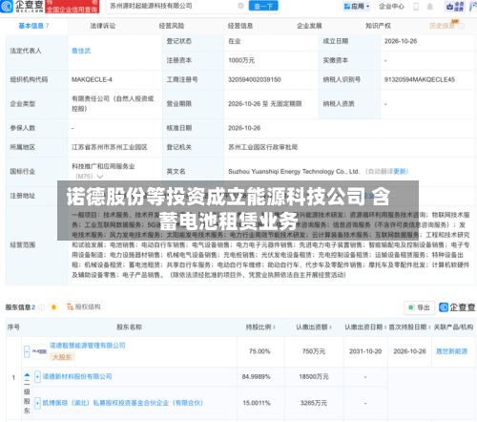Click the info icon beside 股东信息

42,307
